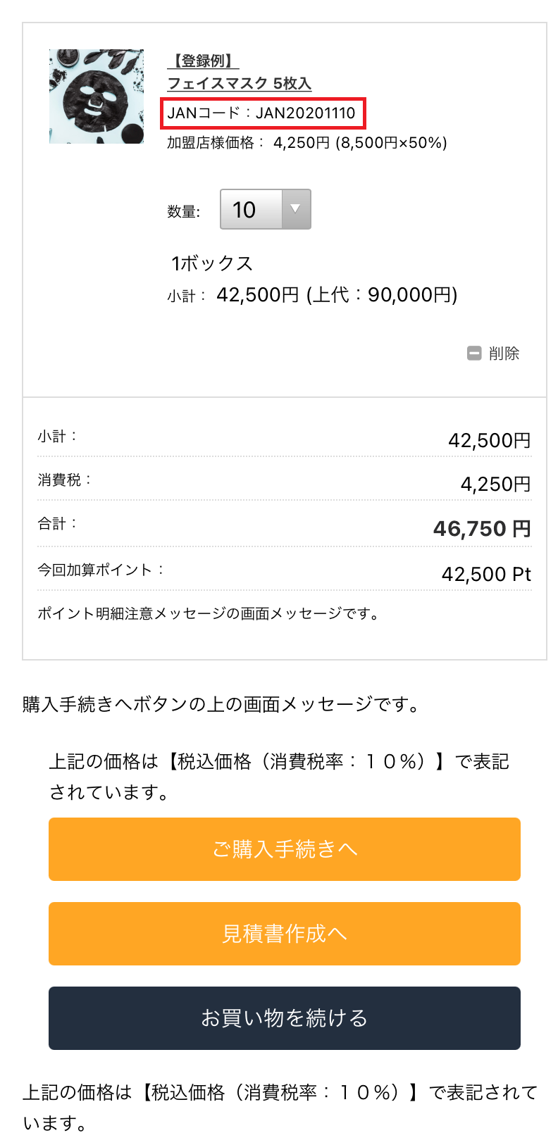Click the tax note below お買い物を続ける
This screenshot has width=558, height=1145.
click(279, 1107)
